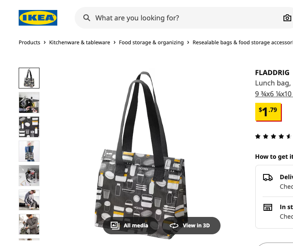Open Kitchenware & tableware breadcrumb
293x246 pixels.
(x=79, y=43)
